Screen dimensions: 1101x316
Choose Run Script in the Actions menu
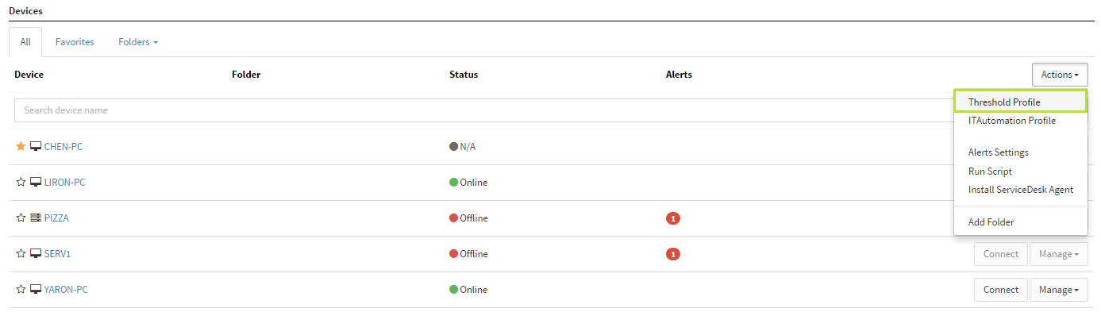click(990, 171)
